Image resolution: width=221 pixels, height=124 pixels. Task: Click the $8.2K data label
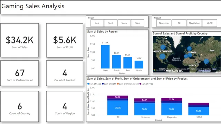(117, 53)
